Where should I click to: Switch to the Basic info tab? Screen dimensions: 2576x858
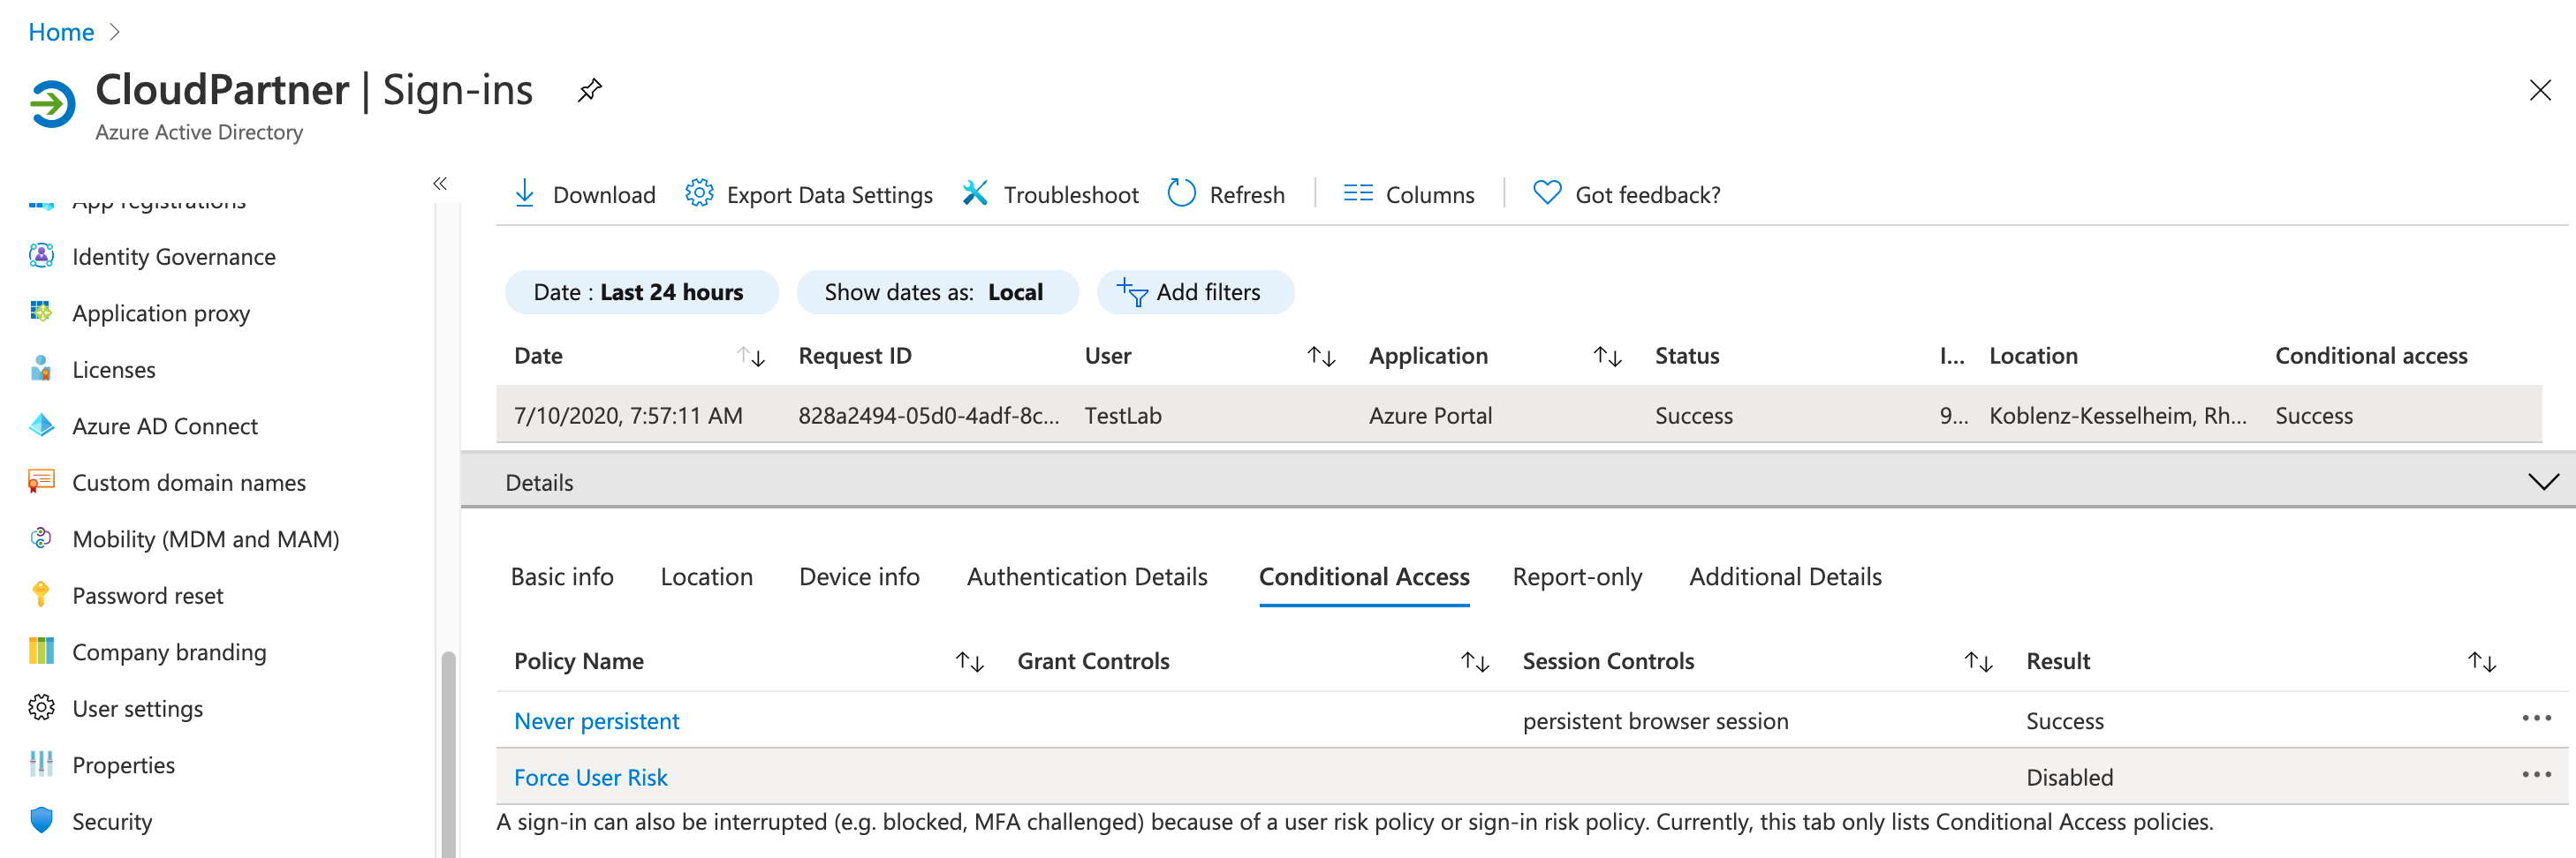pos(562,576)
